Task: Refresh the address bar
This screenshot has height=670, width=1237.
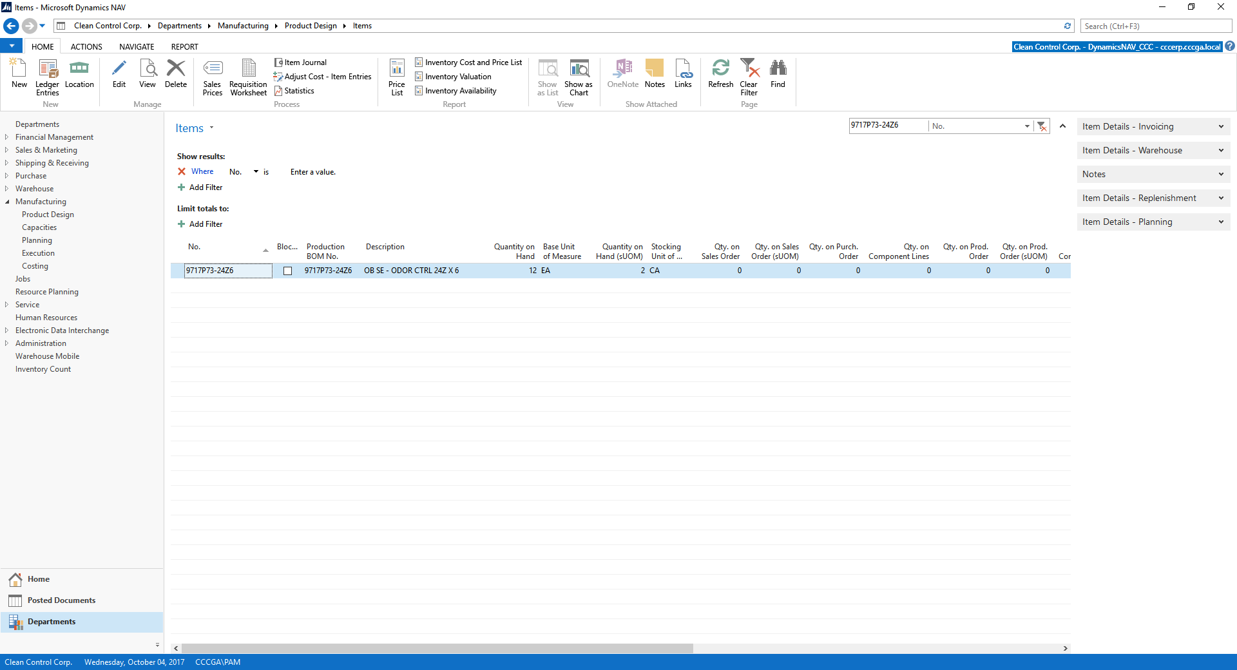Action: pyautogui.click(x=1068, y=26)
